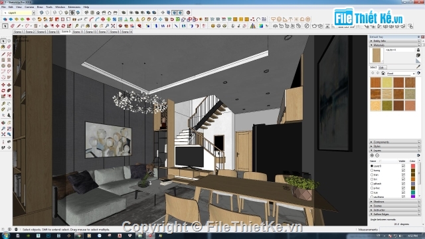
Task: Open the Wood material library dropdown
Action: pos(414,74)
